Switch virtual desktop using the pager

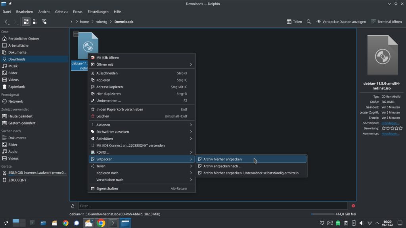click(x=19, y=223)
